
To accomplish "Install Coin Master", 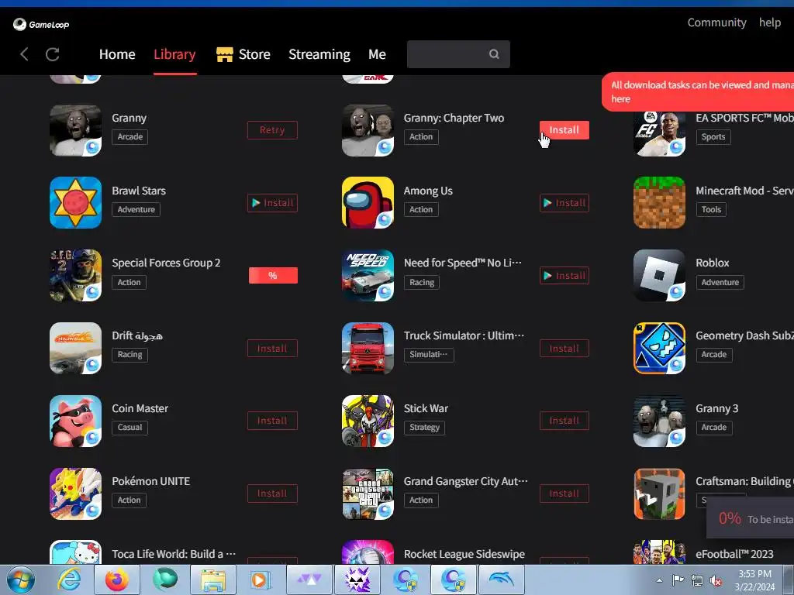I will (x=272, y=421).
